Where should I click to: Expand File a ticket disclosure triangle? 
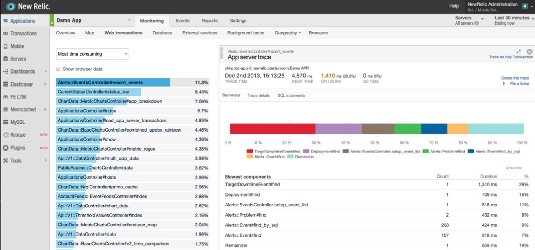(504, 83)
